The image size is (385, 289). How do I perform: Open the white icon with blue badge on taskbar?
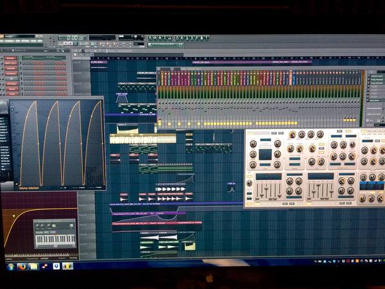56,266
